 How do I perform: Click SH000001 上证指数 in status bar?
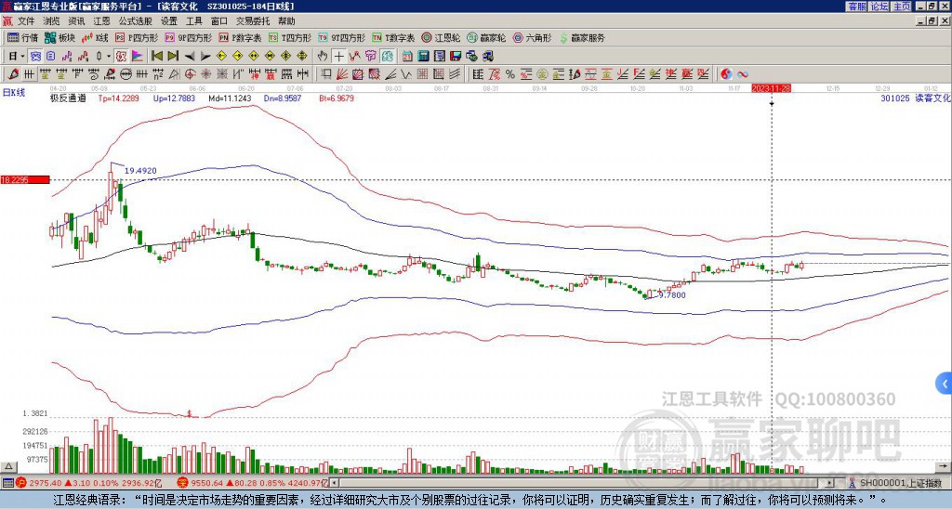(901, 483)
